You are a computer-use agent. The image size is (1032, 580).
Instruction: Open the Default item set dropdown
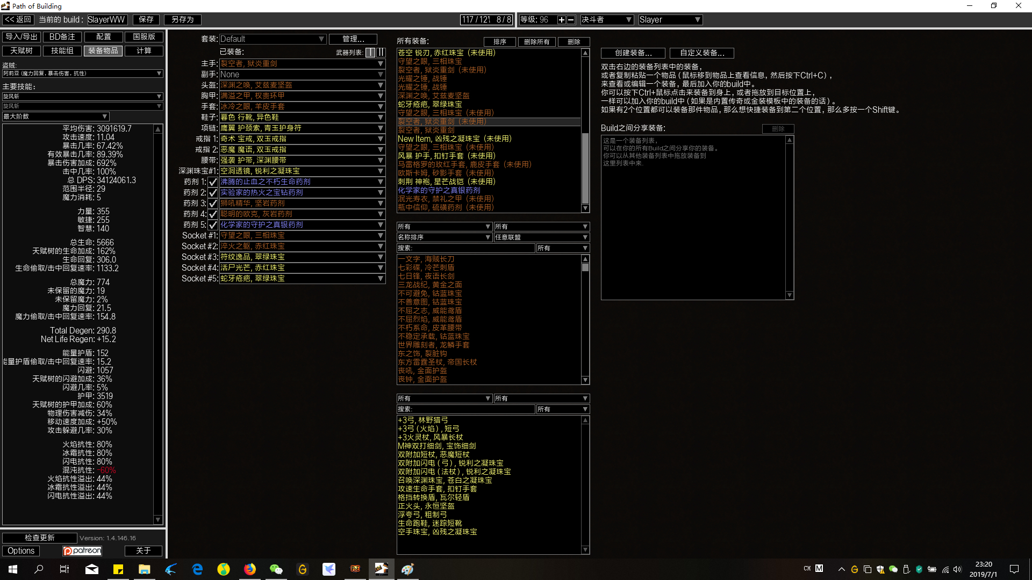(273, 39)
